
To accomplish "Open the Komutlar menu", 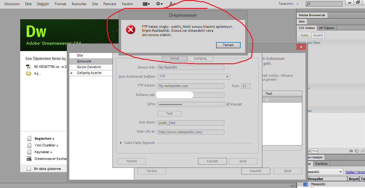I will tap(79, 4).
